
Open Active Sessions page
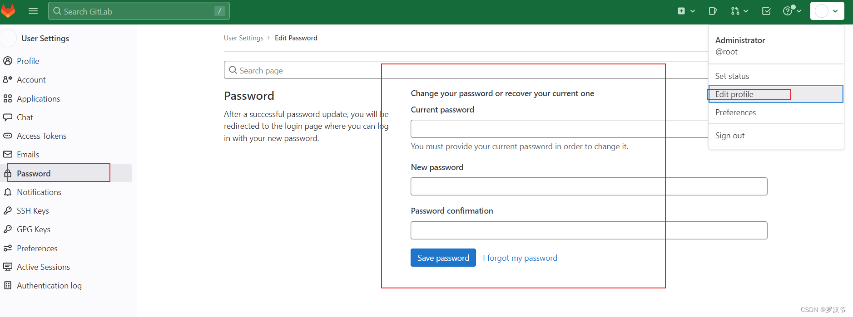(43, 267)
